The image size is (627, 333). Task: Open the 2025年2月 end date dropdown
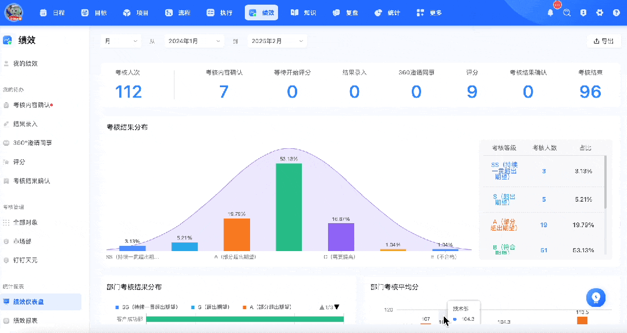click(277, 41)
